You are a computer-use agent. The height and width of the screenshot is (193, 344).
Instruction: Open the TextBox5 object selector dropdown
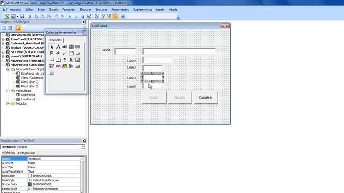point(83,147)
